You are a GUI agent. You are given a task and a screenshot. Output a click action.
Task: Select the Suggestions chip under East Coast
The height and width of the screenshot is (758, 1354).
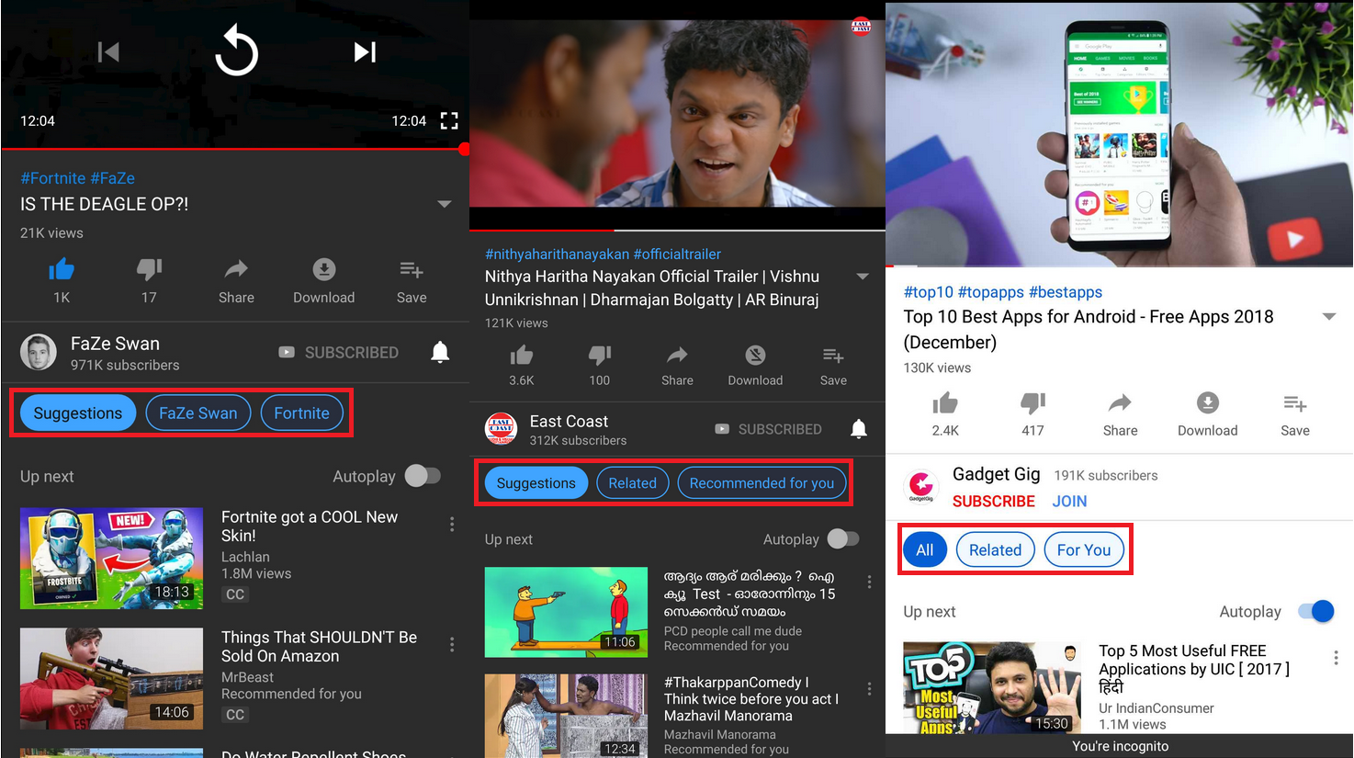[x=536, y=483]
